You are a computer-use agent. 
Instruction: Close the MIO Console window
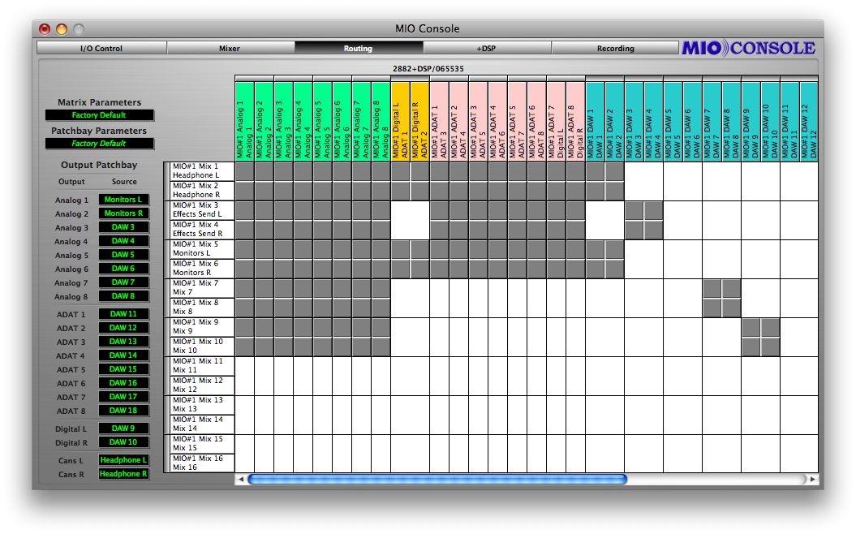click(45, 29)
